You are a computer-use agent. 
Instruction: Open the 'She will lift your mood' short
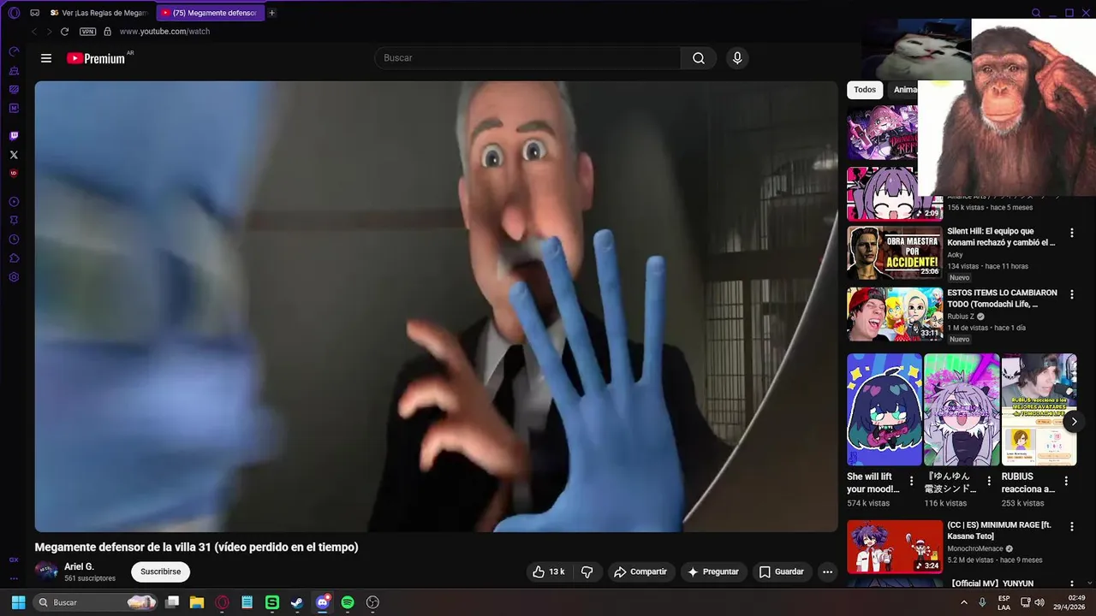885,409
